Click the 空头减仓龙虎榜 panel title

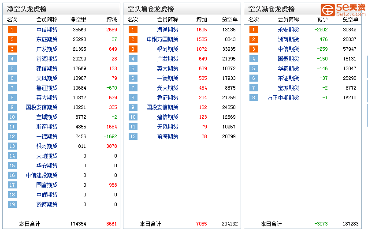[271, 9]
